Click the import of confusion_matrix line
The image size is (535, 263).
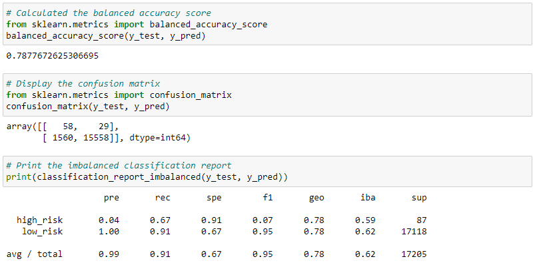point(119,95)
